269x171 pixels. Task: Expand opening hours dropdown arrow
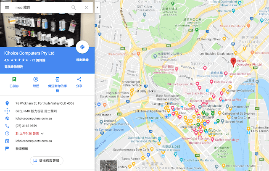click(x=42, y=134)
